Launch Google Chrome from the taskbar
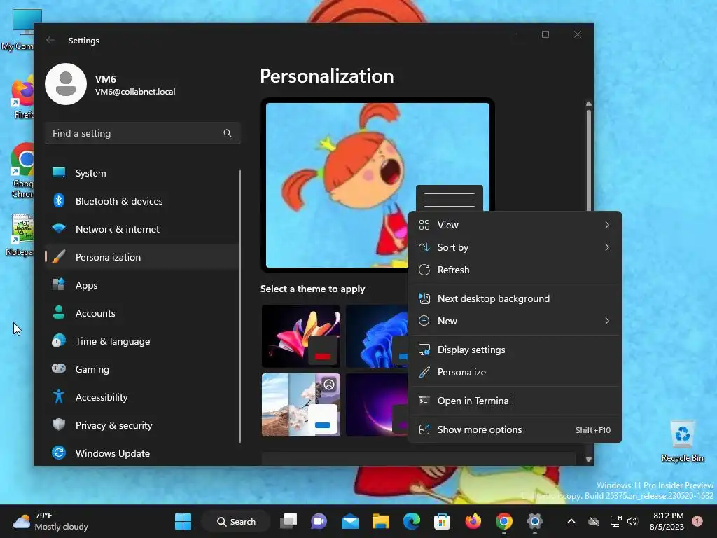This screenshot has height=538, width=717. click(503, 521)
